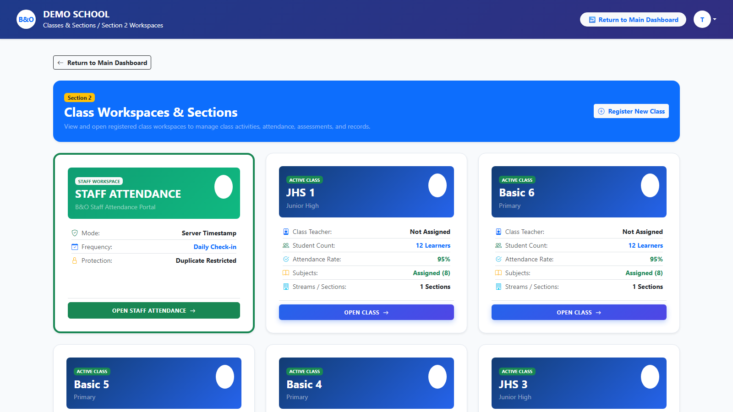The height and width of the screenshot is (412, 733).
Task: Click Basic 6 Class Teacher icon
Action: coord(498,232)
